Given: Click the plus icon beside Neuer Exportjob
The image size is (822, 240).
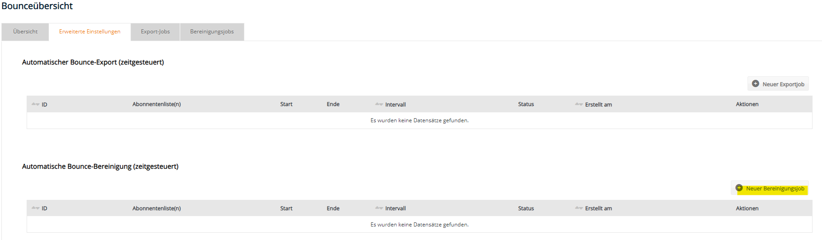Looking at the screenshot, I should pyautogui.click(x=755, y=84).
